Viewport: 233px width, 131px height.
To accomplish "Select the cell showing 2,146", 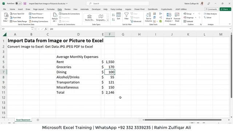I will 110,92.
